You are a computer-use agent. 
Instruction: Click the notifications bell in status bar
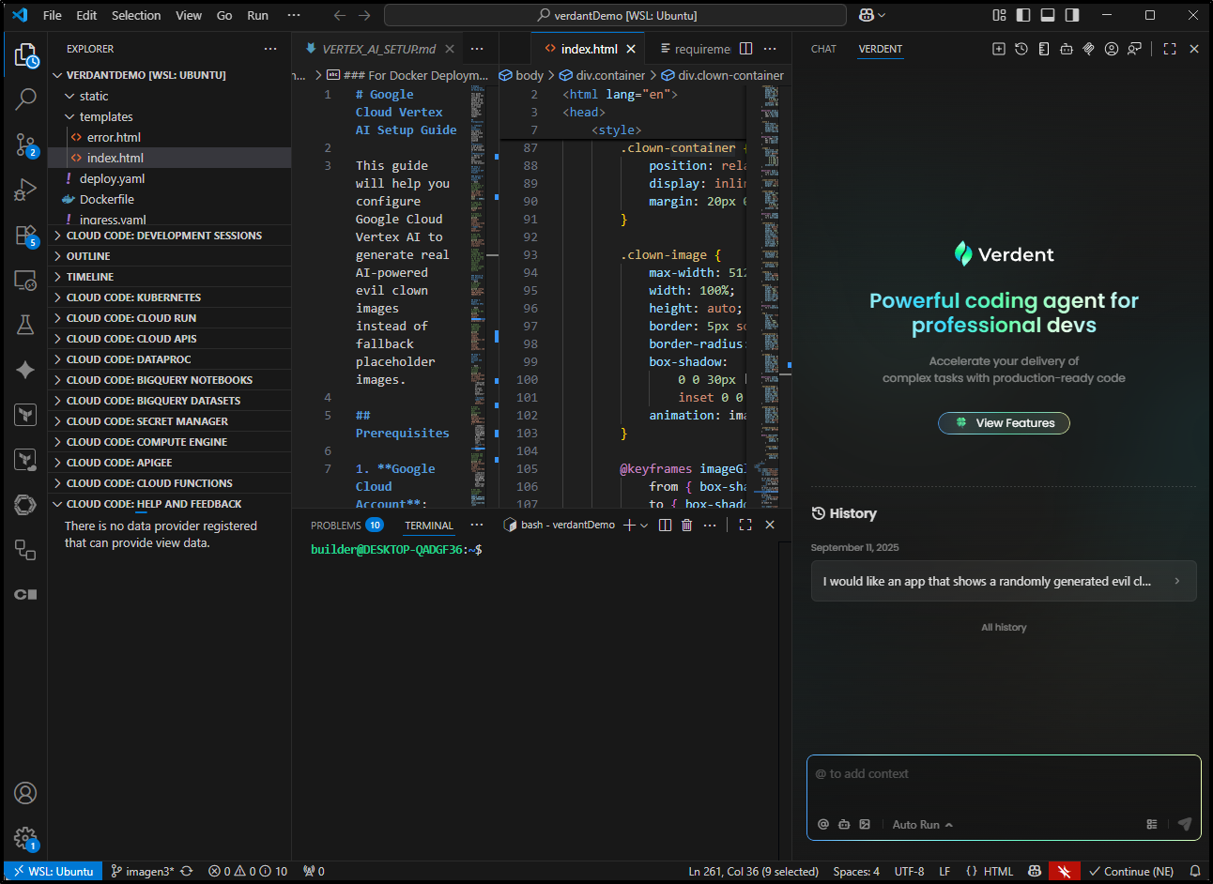pyautogui.click(x=1195, y=871)
